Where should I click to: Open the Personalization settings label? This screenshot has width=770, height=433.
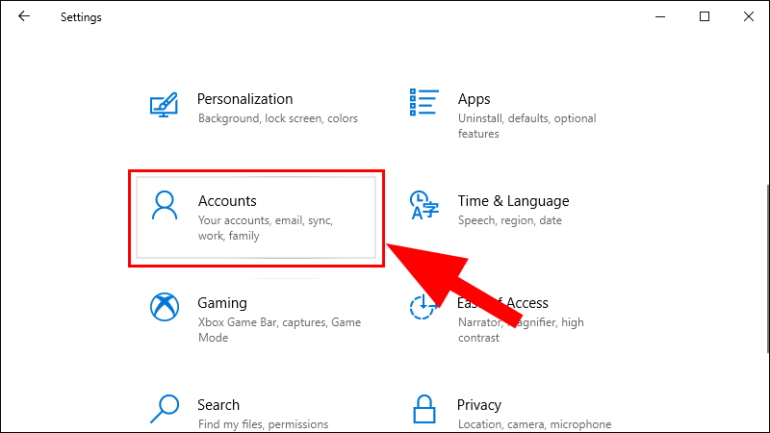tap(244, 99)
